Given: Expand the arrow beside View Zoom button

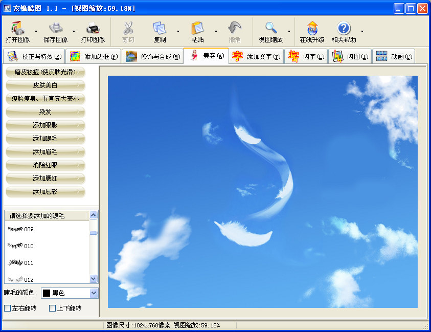Looking at the screenshot, I should (x=289, y=31).
